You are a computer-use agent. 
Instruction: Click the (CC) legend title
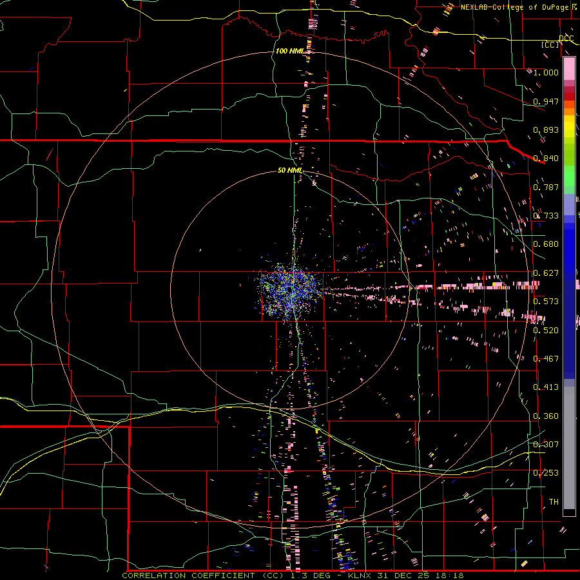[x=550, y=44]
